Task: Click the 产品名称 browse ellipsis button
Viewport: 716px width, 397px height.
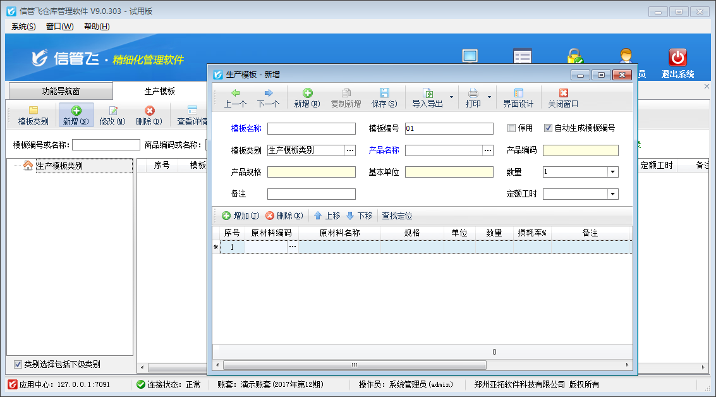Action: coord(487,150)
